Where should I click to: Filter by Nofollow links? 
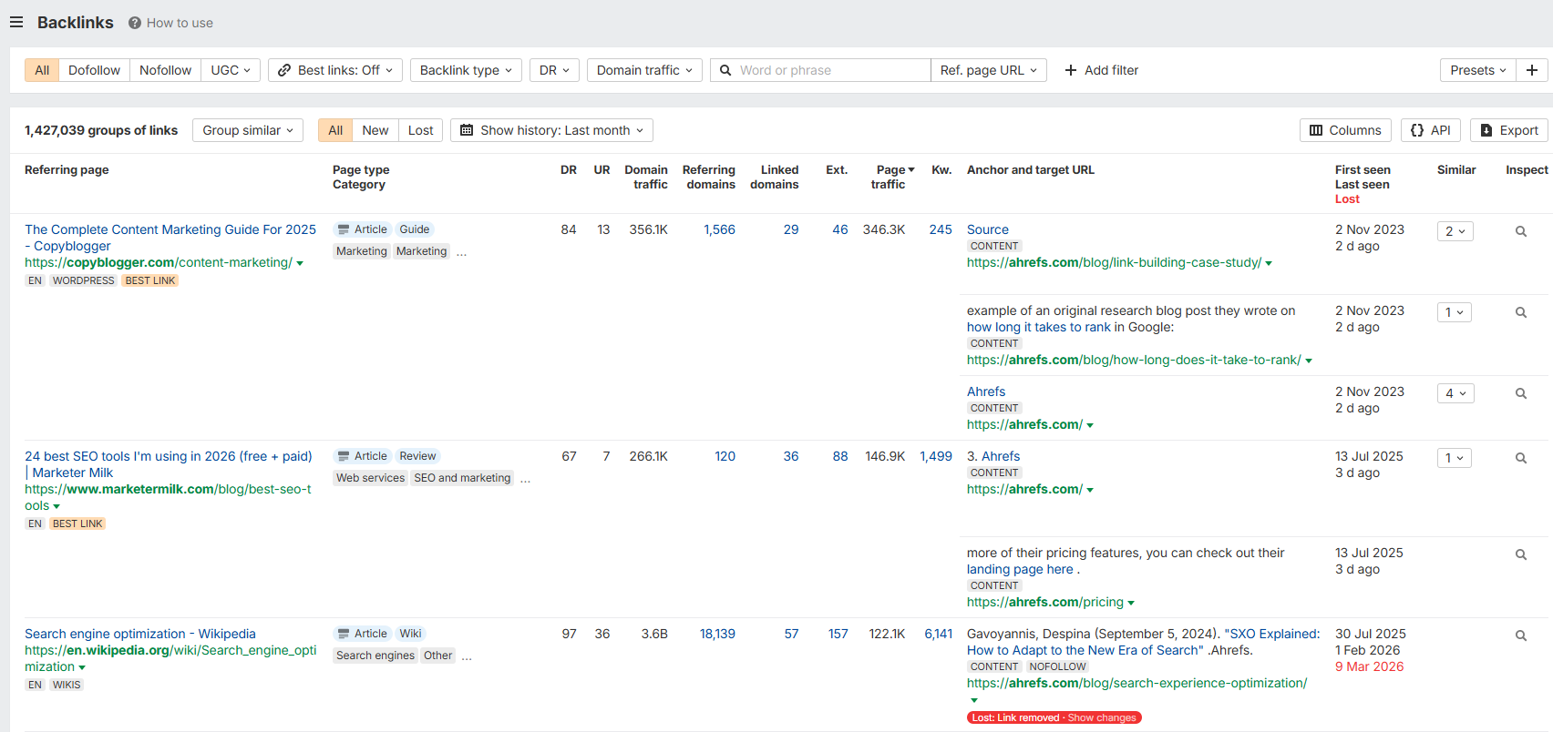pos(165,70)
